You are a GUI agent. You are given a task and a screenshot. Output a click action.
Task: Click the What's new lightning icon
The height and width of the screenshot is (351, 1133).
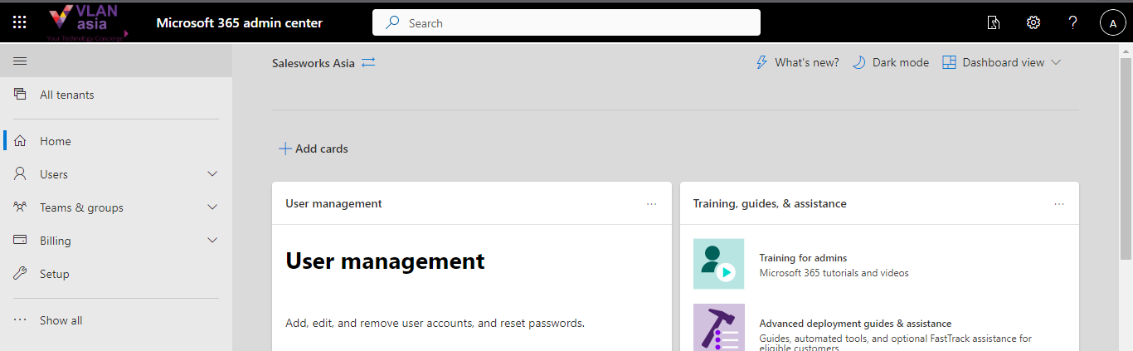click(x=761, y=62)
